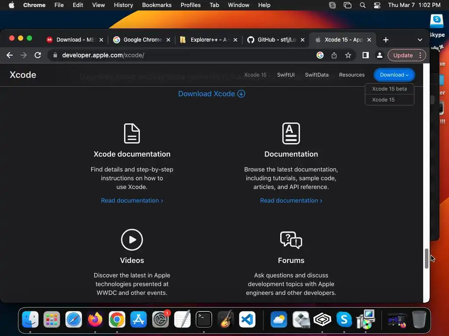Click the Download Xcode link
This screenshot has width=449, height=336.
(x=212, y=94)
